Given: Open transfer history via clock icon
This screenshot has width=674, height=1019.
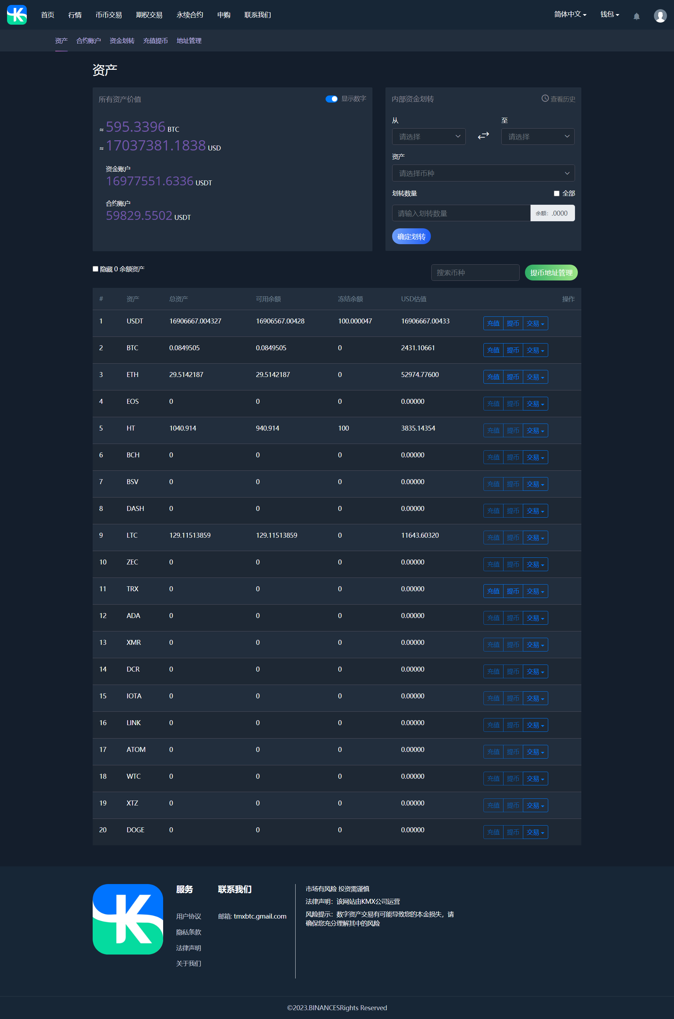Looking at the screenshot, I should point(545,98).
